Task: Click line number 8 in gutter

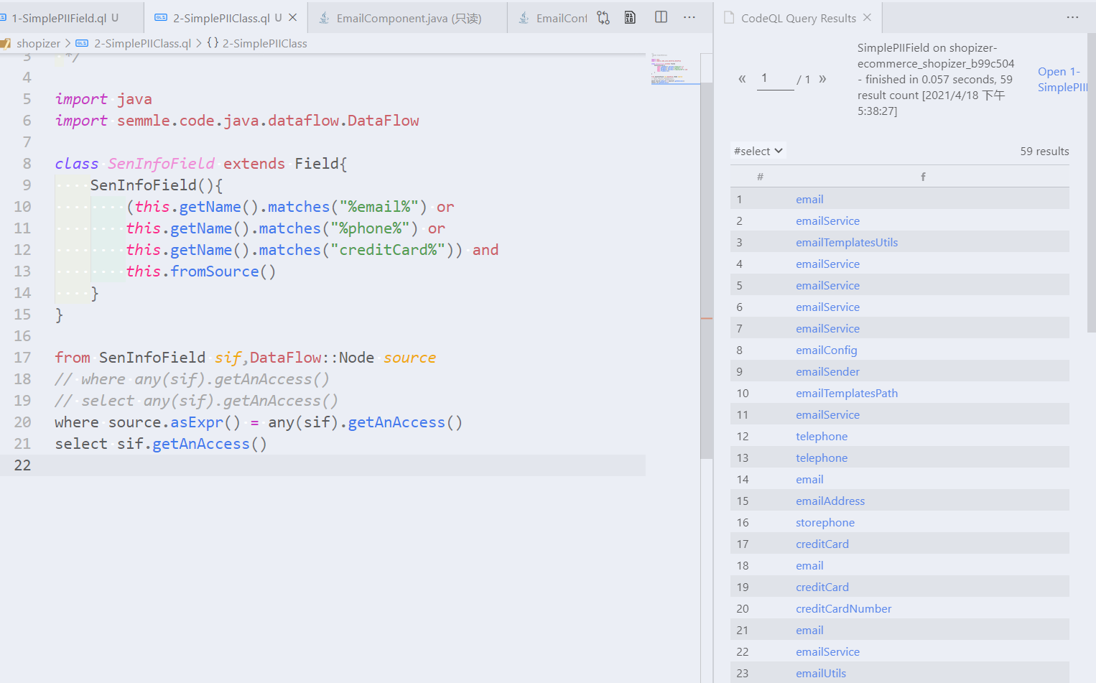Action: pyautogui.click(x=27, y=163)
